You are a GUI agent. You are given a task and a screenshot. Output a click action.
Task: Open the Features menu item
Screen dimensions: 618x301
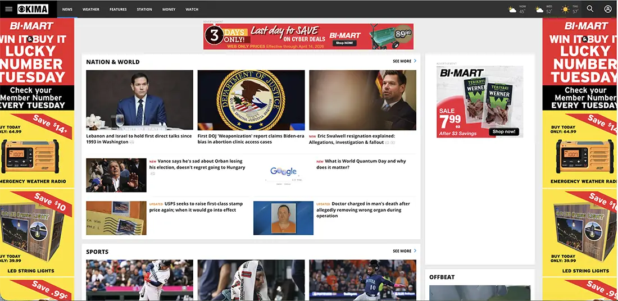[x=118, y=10]
